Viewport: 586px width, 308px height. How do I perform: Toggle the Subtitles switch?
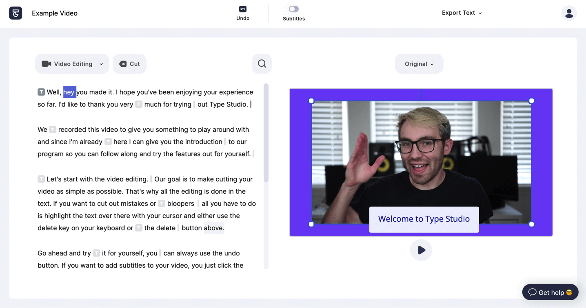(x=294, y=9)
